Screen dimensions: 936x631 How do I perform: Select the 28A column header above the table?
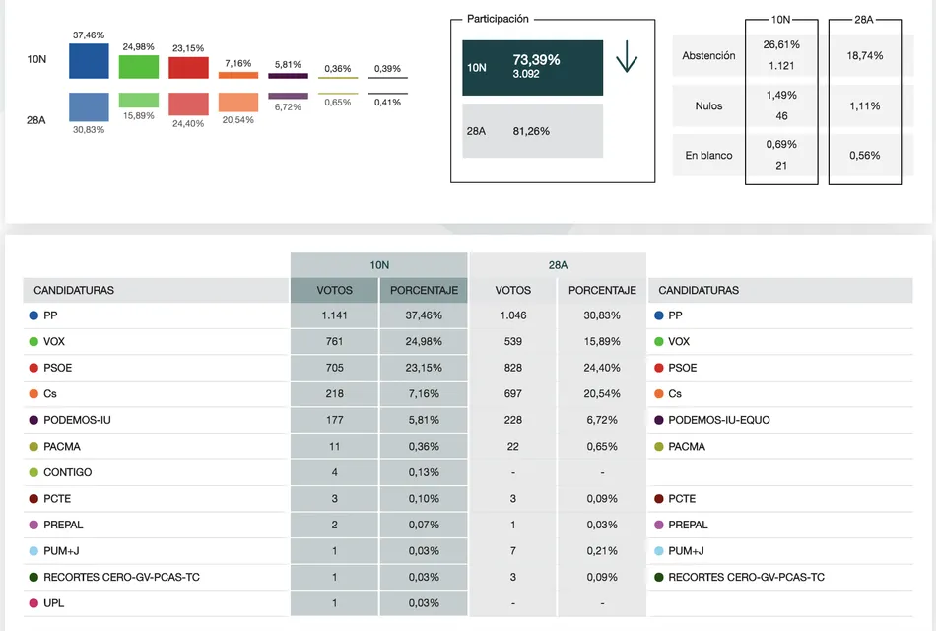tap(558, 265)
